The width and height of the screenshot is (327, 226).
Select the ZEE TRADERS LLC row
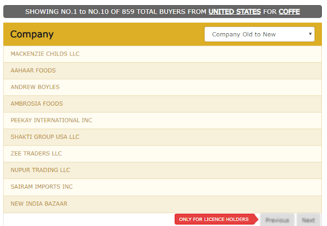pos(36,154)
